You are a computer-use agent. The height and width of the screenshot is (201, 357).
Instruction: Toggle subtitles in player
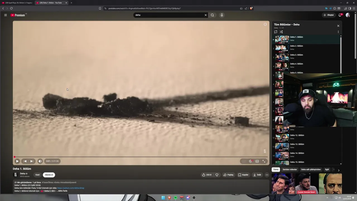(244, 161)
